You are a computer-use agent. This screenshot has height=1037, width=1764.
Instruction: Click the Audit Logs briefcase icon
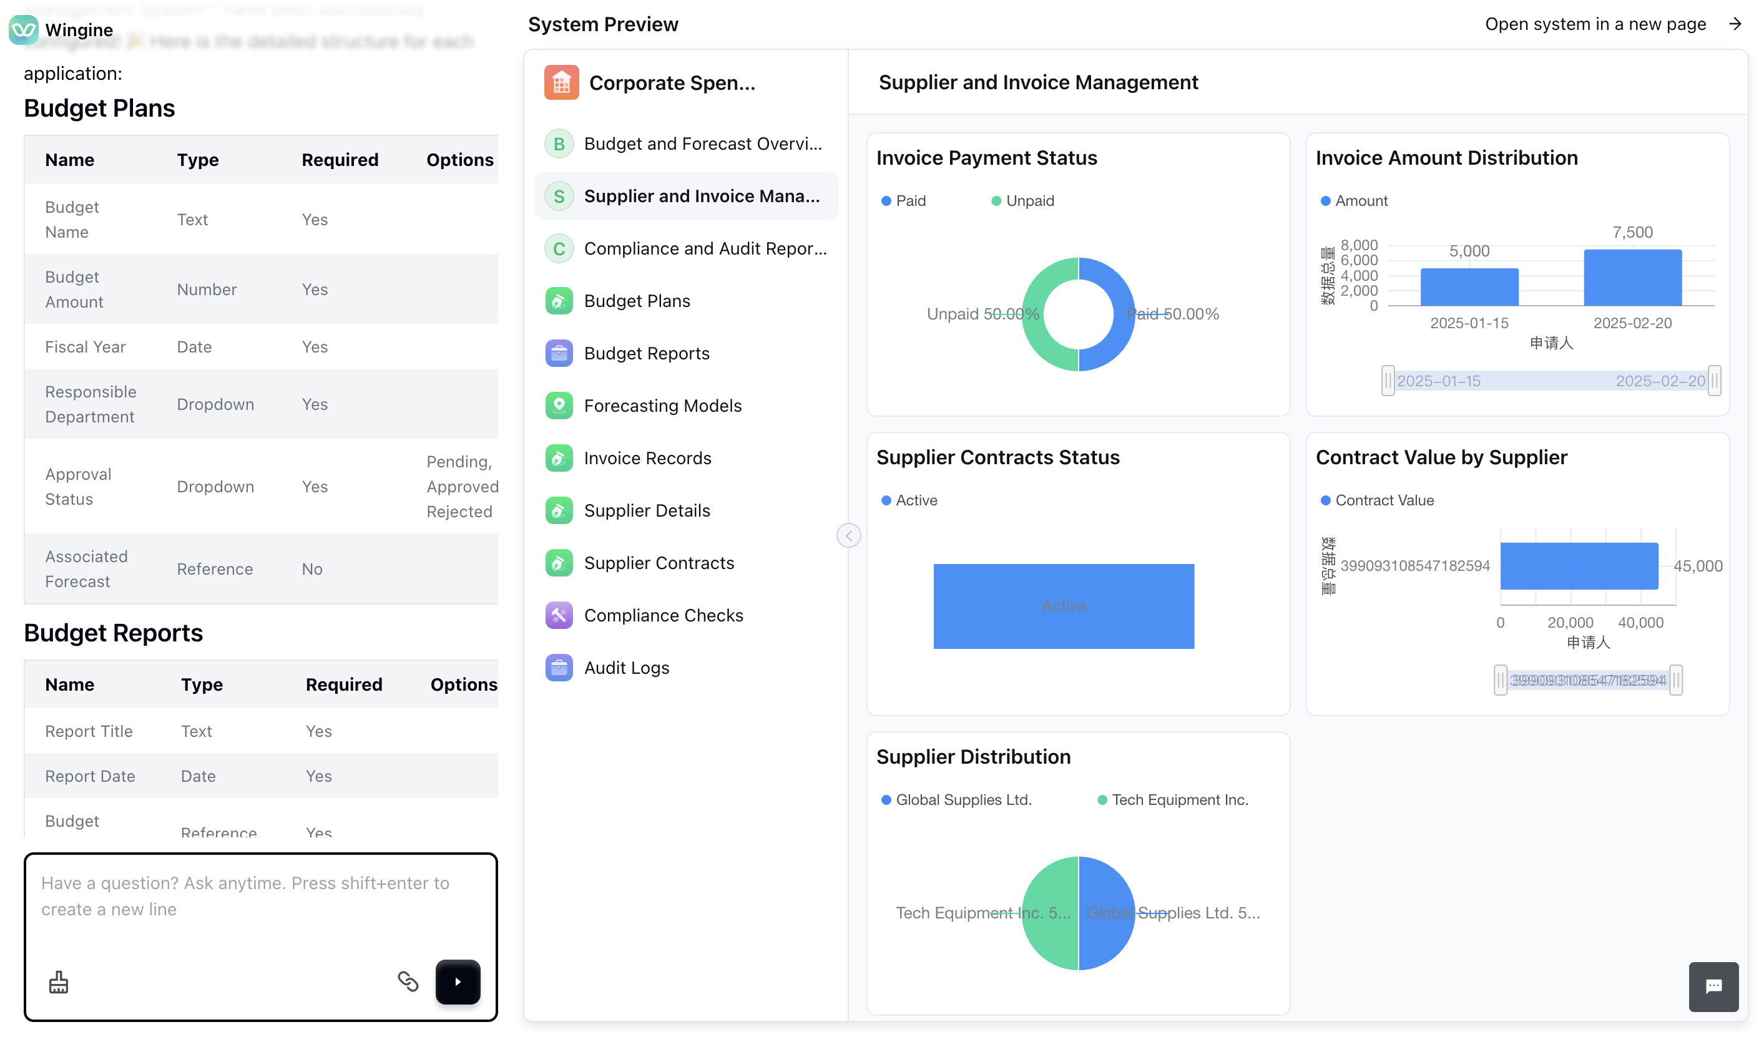click(559, 668)
